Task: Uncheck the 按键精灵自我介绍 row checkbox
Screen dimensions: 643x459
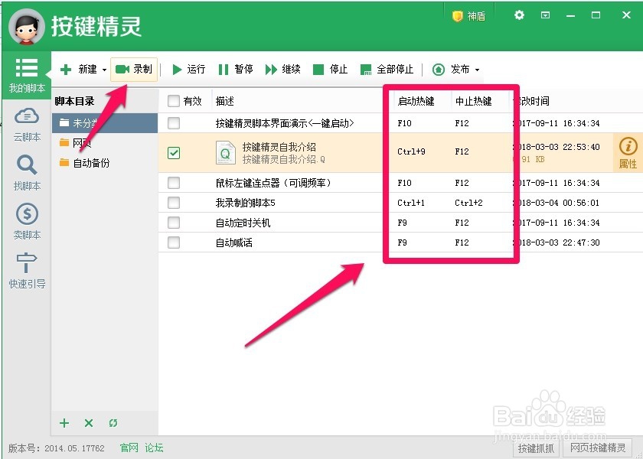Action: coord(174,153)
